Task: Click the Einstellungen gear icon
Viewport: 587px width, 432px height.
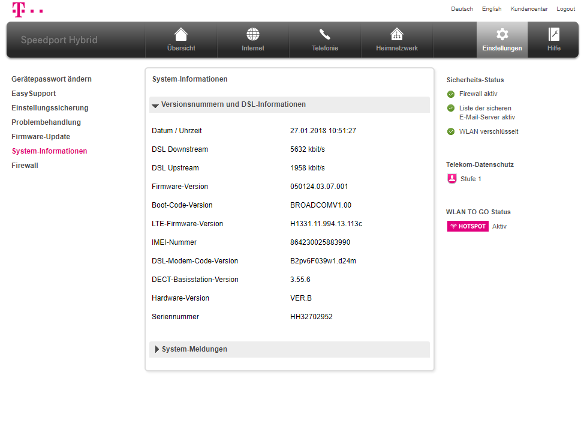Action: coord(502,34)
